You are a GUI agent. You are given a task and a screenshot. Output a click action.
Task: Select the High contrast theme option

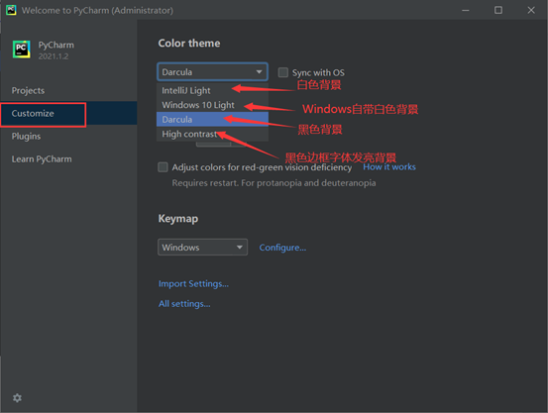pos(212,134)
